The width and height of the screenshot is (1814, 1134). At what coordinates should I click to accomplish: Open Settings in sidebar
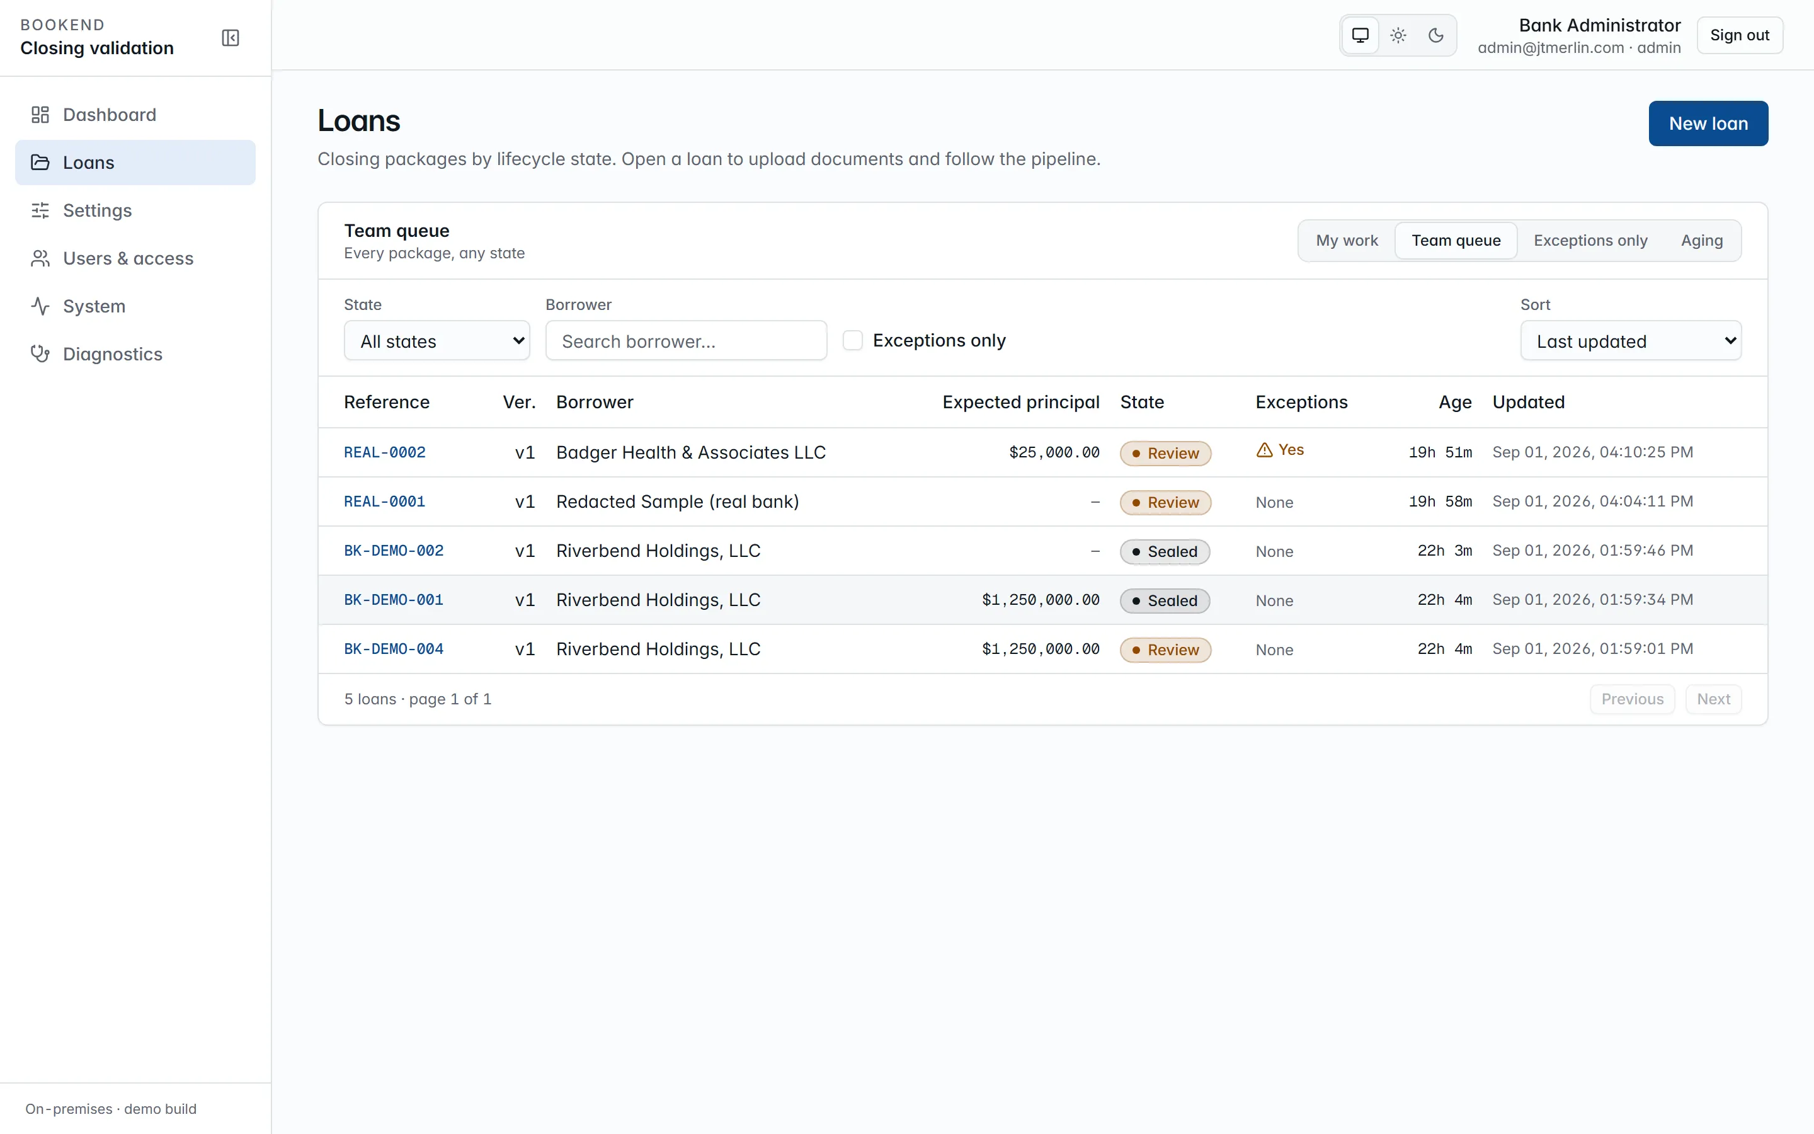pos(135,211)
